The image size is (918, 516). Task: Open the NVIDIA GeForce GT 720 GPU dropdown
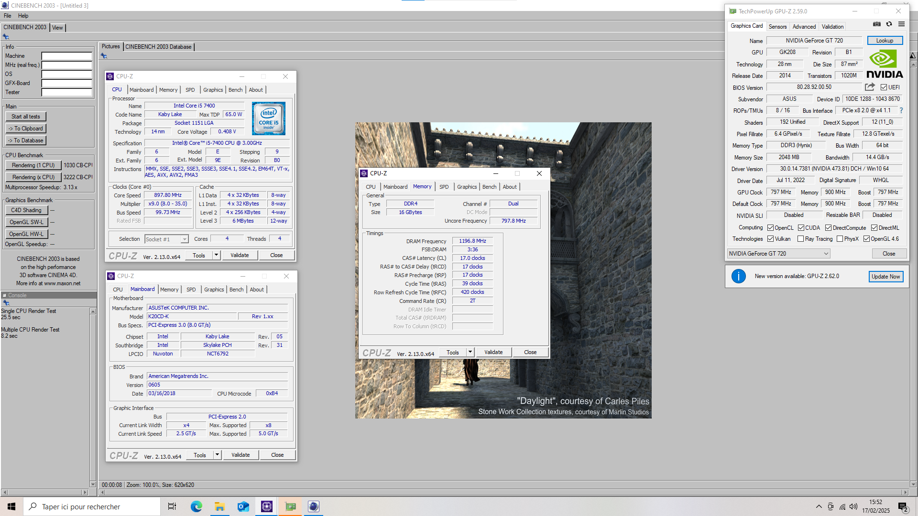pyautogui.click(x=778, y=254)
